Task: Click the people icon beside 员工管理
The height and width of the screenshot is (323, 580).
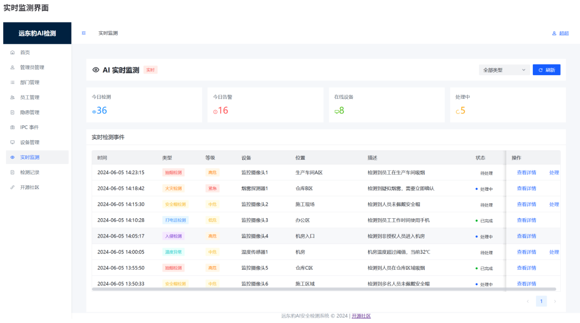Action: [12, 97]
